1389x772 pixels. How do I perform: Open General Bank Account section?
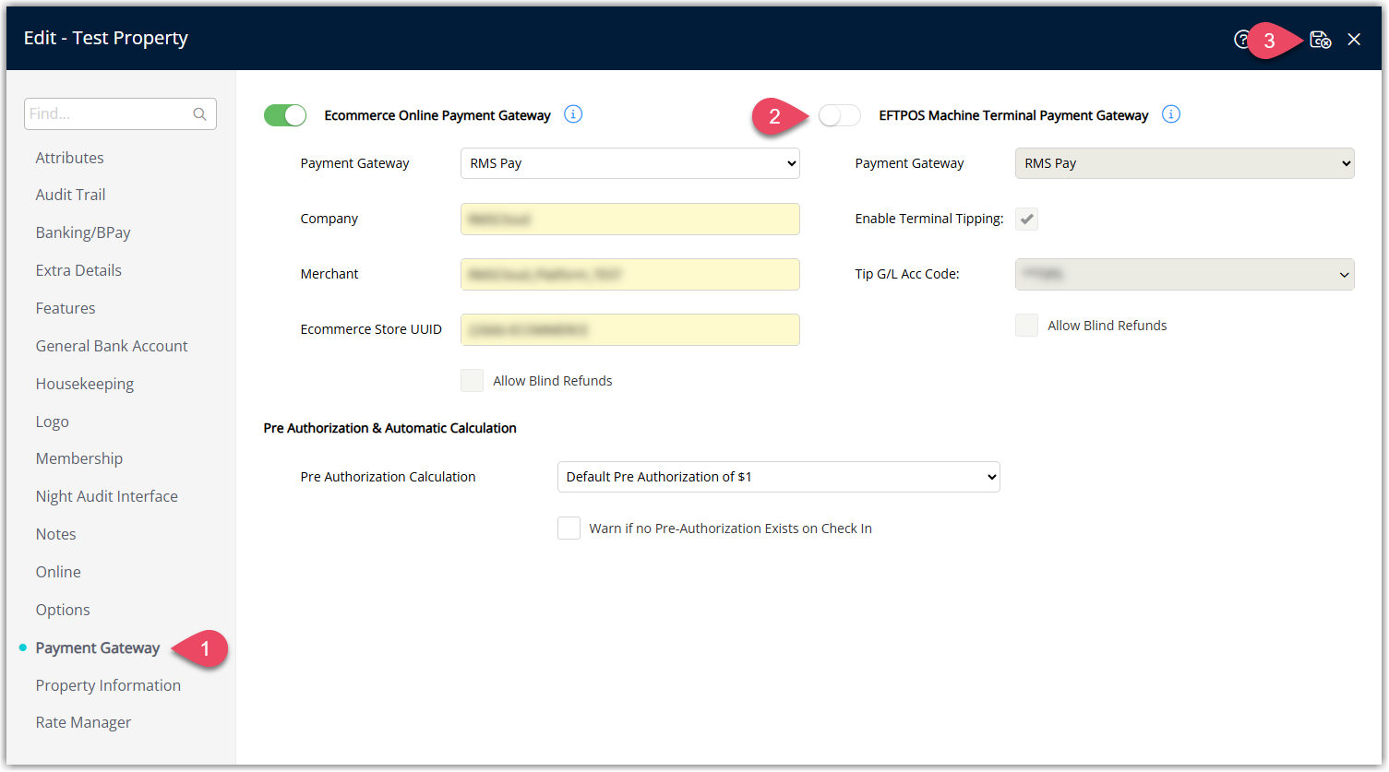pos(112,346)
